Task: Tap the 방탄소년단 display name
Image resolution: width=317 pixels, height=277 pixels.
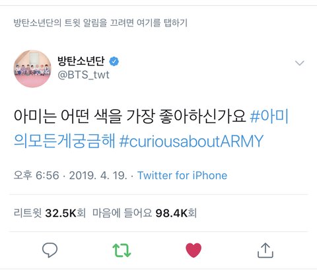Action: tap(81, 61)
